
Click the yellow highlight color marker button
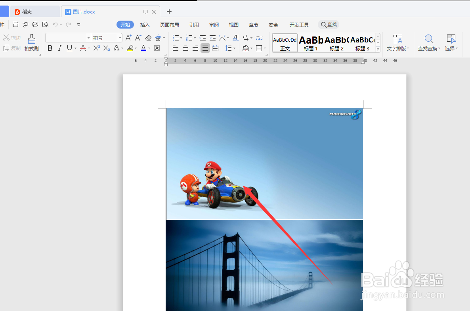(130, 48)
